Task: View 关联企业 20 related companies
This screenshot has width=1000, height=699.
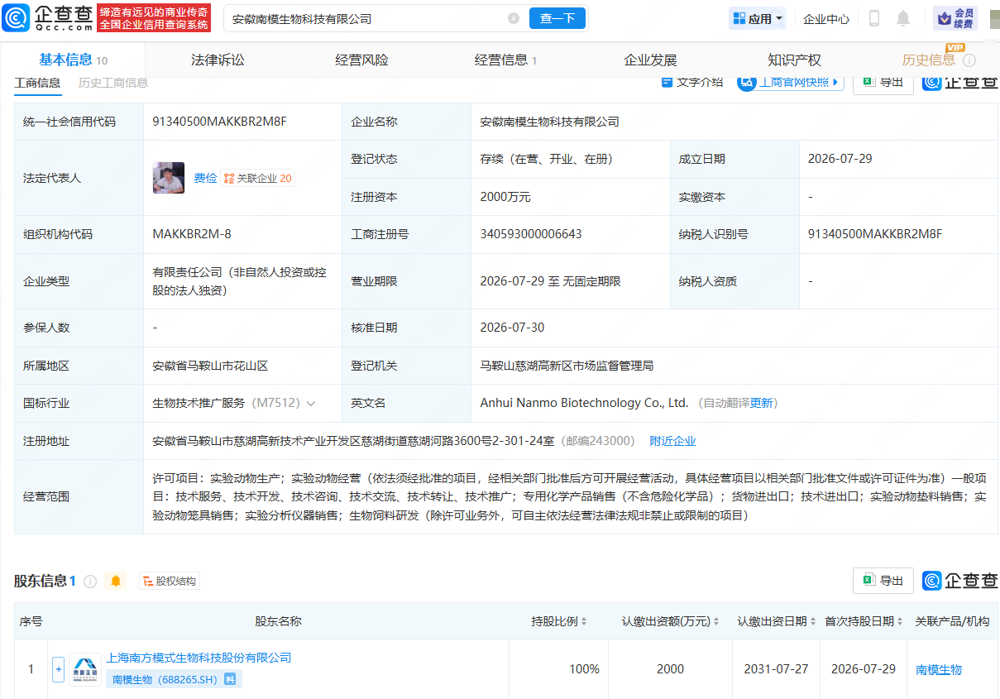Action: 258,178
